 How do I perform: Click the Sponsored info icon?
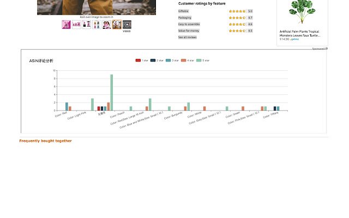(326, 49)
